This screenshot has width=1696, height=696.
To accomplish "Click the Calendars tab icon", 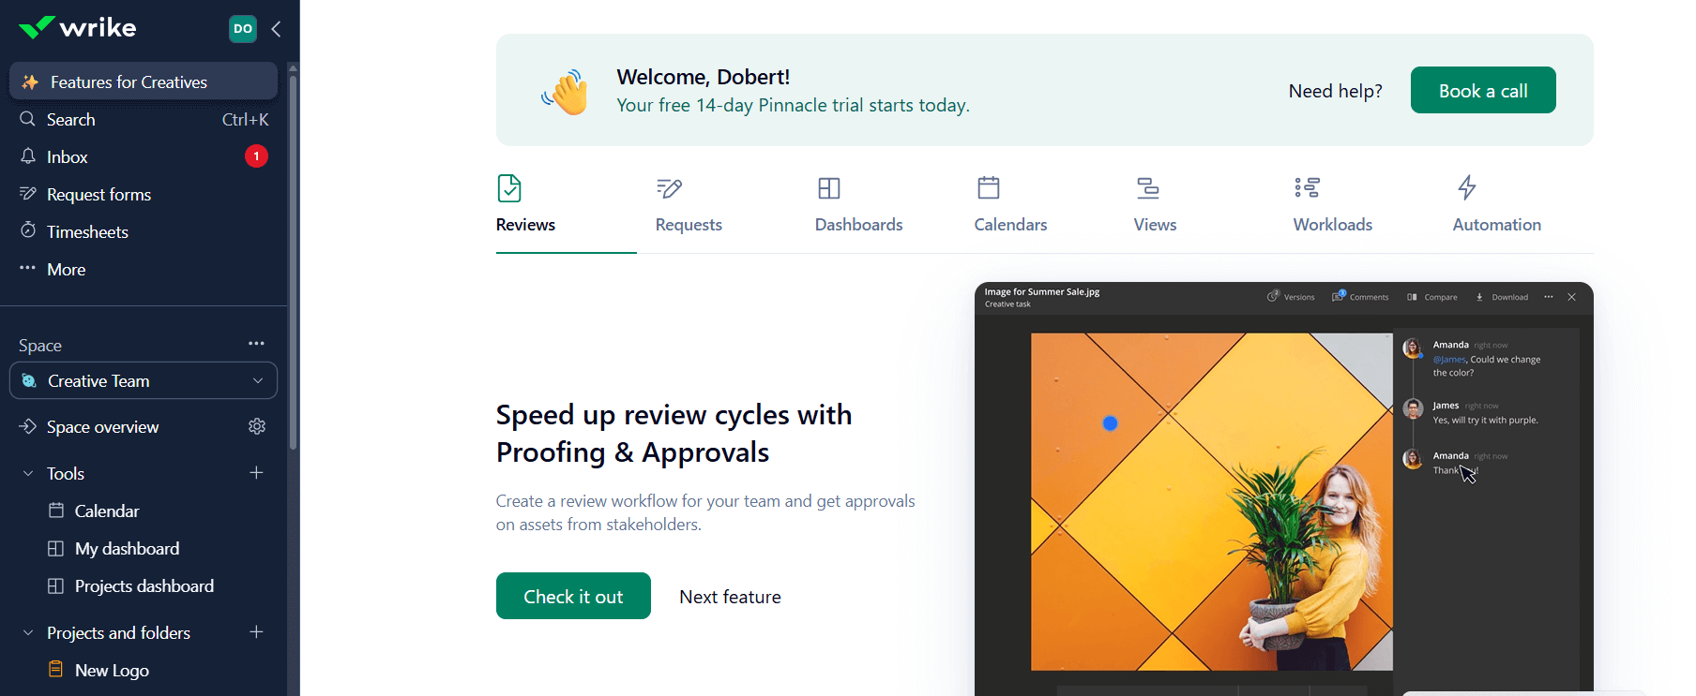I will click(989, 187).
